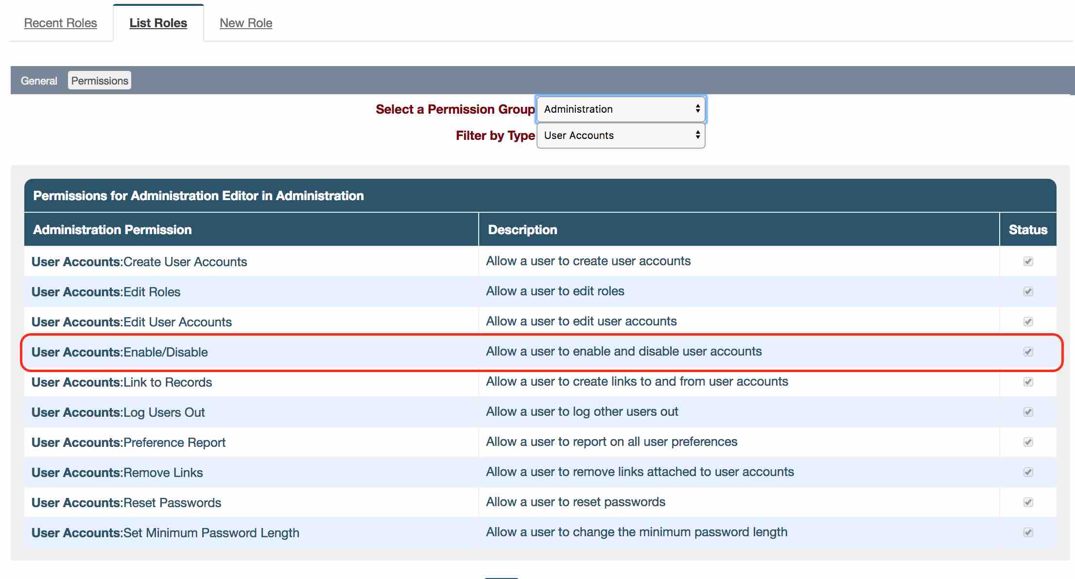Toggle the Link to Records status checkbox
Image resolution: width=1075 pixels, height=579 pixels.
pyautogui.click(x=1028, y=382)
